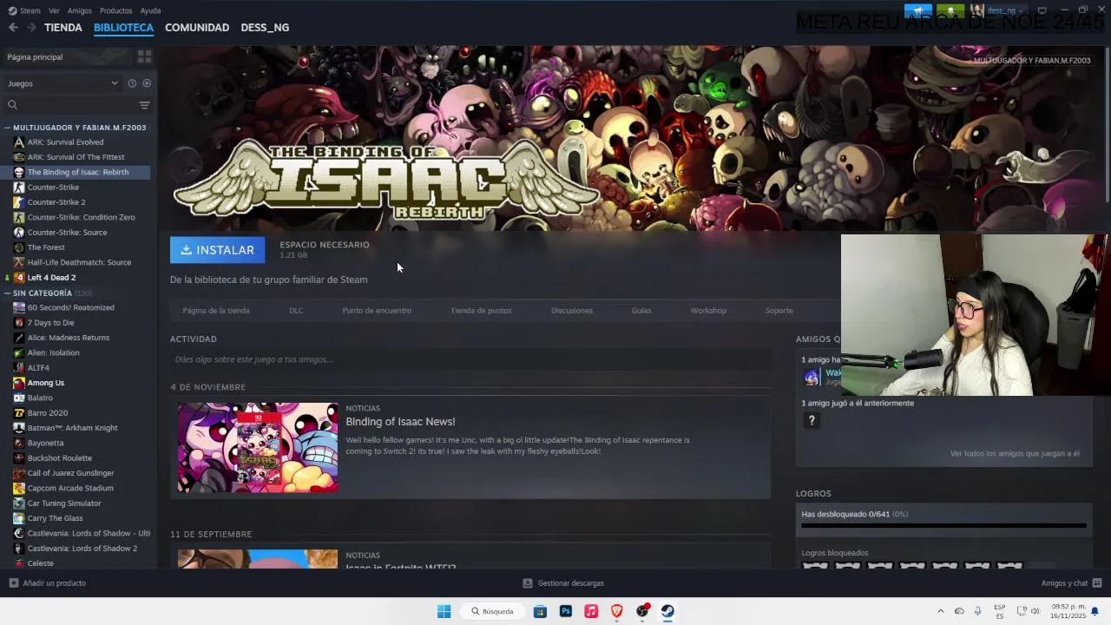Switch to the TIENDA tab
The image size is (1111, 625).
click(63, 28)
